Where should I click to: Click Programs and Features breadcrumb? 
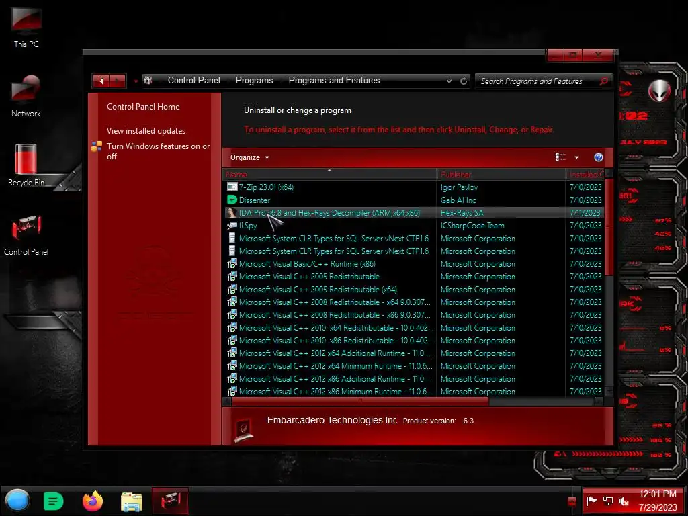click(x=334, y=81)
